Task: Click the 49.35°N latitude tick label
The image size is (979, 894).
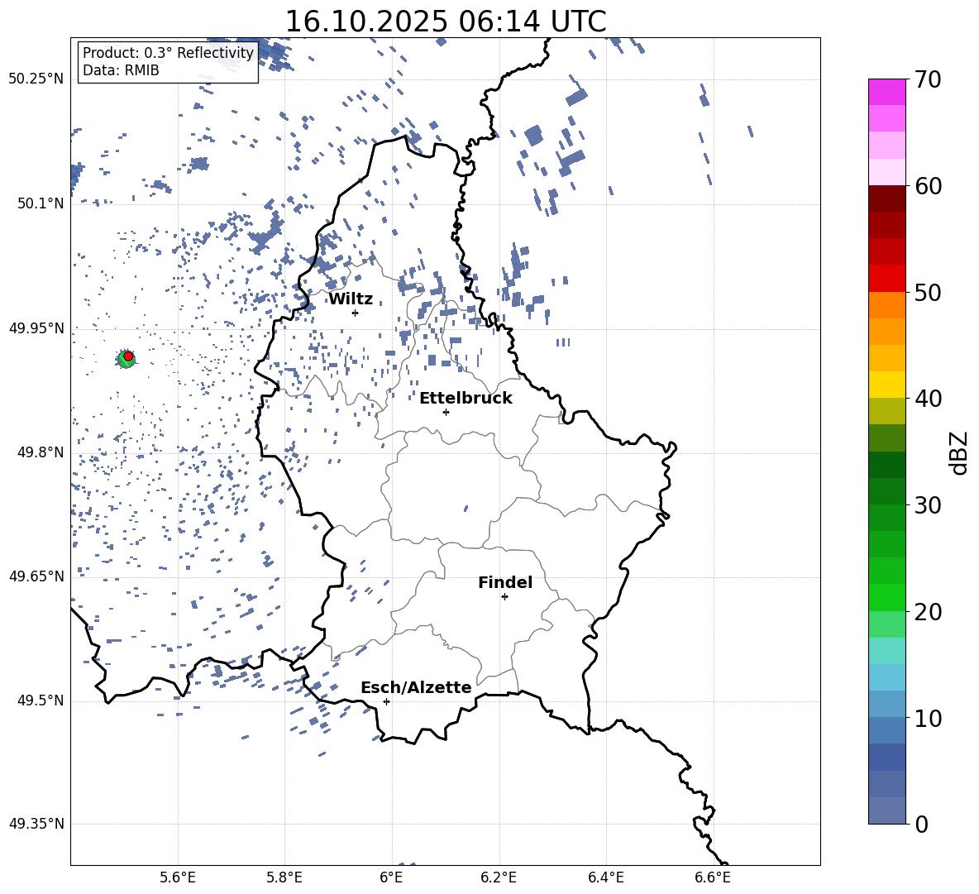Action: point(36,824)
